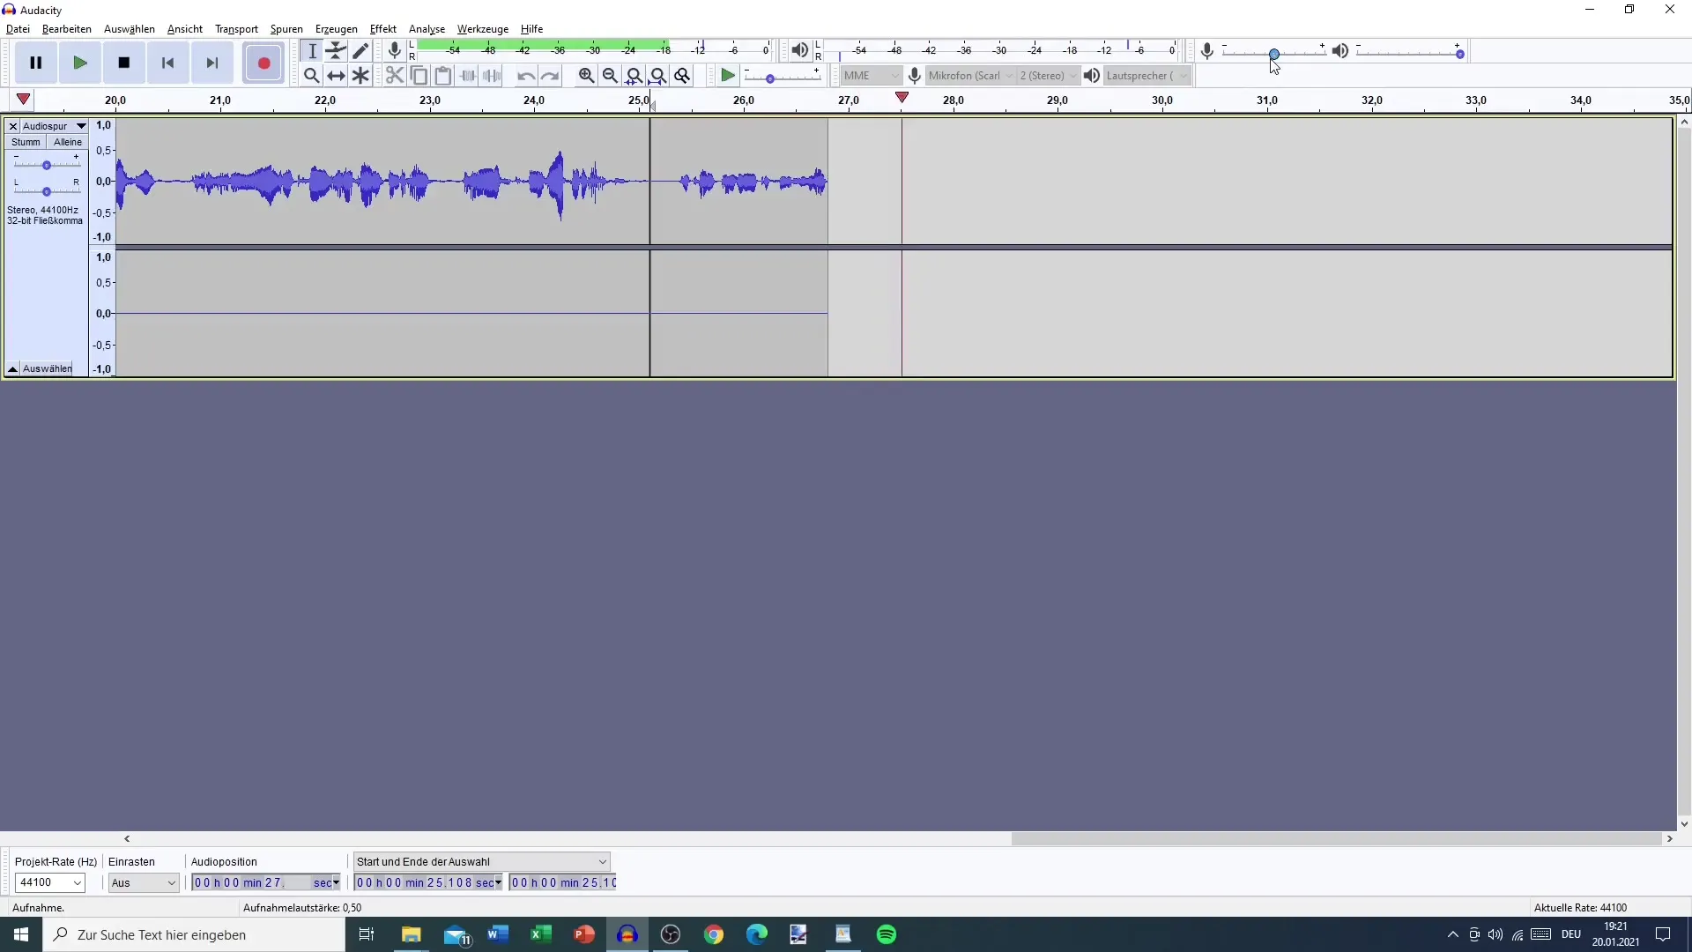Toggle the Alleine (solo) button
This screenshot has height=952, width=1692.
[x=67, y=142]
